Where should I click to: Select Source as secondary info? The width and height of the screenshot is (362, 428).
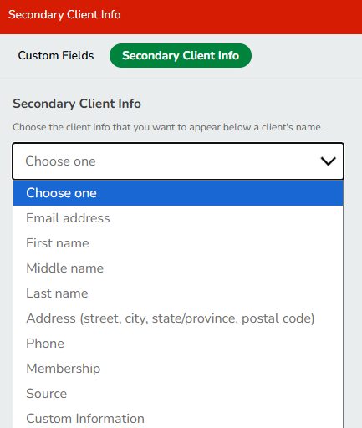pyautogui.click(x=178, y=394)
